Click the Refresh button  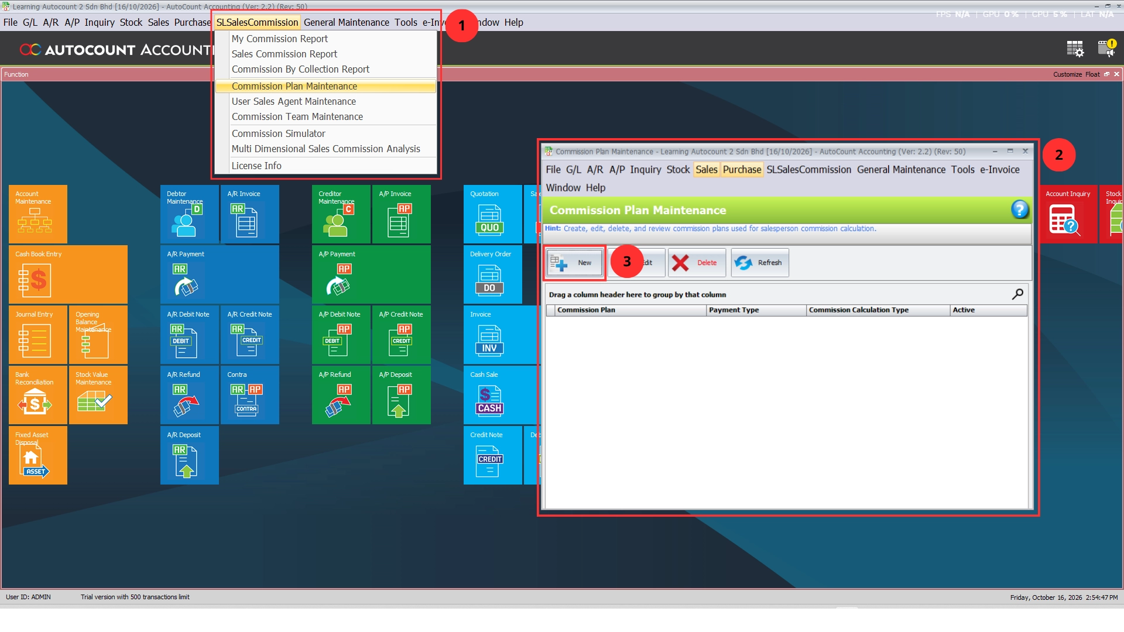pyautogui.click(x=759, y=263)
